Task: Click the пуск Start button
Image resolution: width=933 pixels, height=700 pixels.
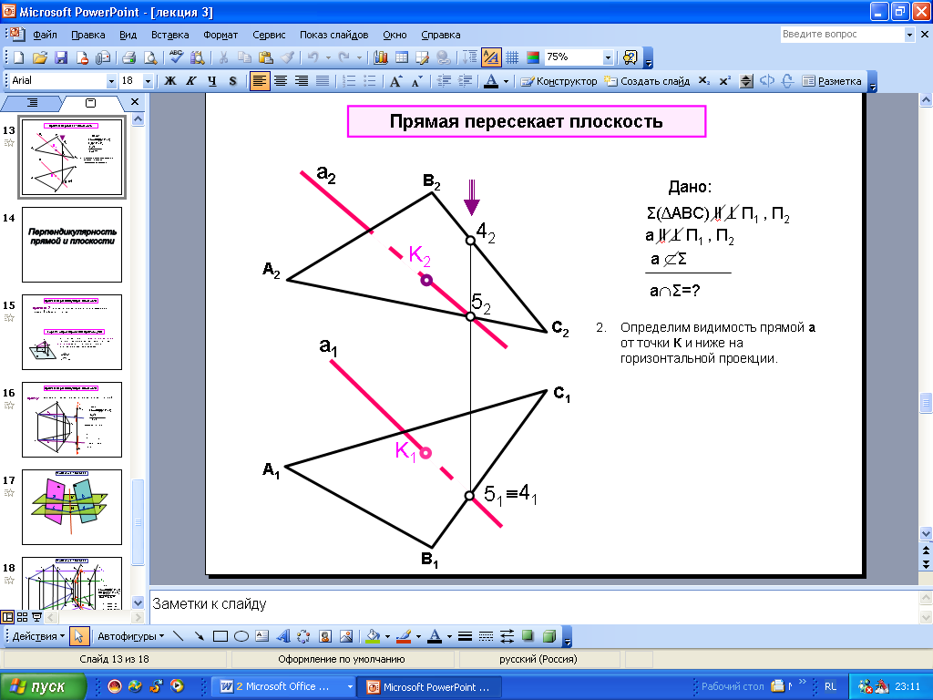Action: 42,686
